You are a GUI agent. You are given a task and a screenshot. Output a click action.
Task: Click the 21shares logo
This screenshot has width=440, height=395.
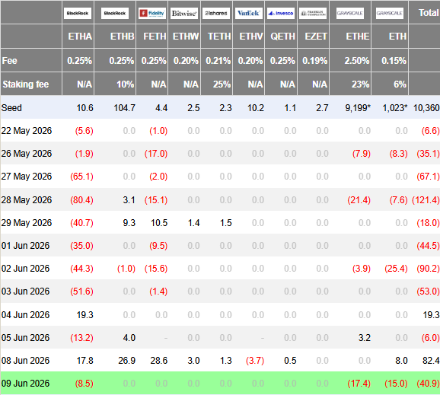pos(216,13)
